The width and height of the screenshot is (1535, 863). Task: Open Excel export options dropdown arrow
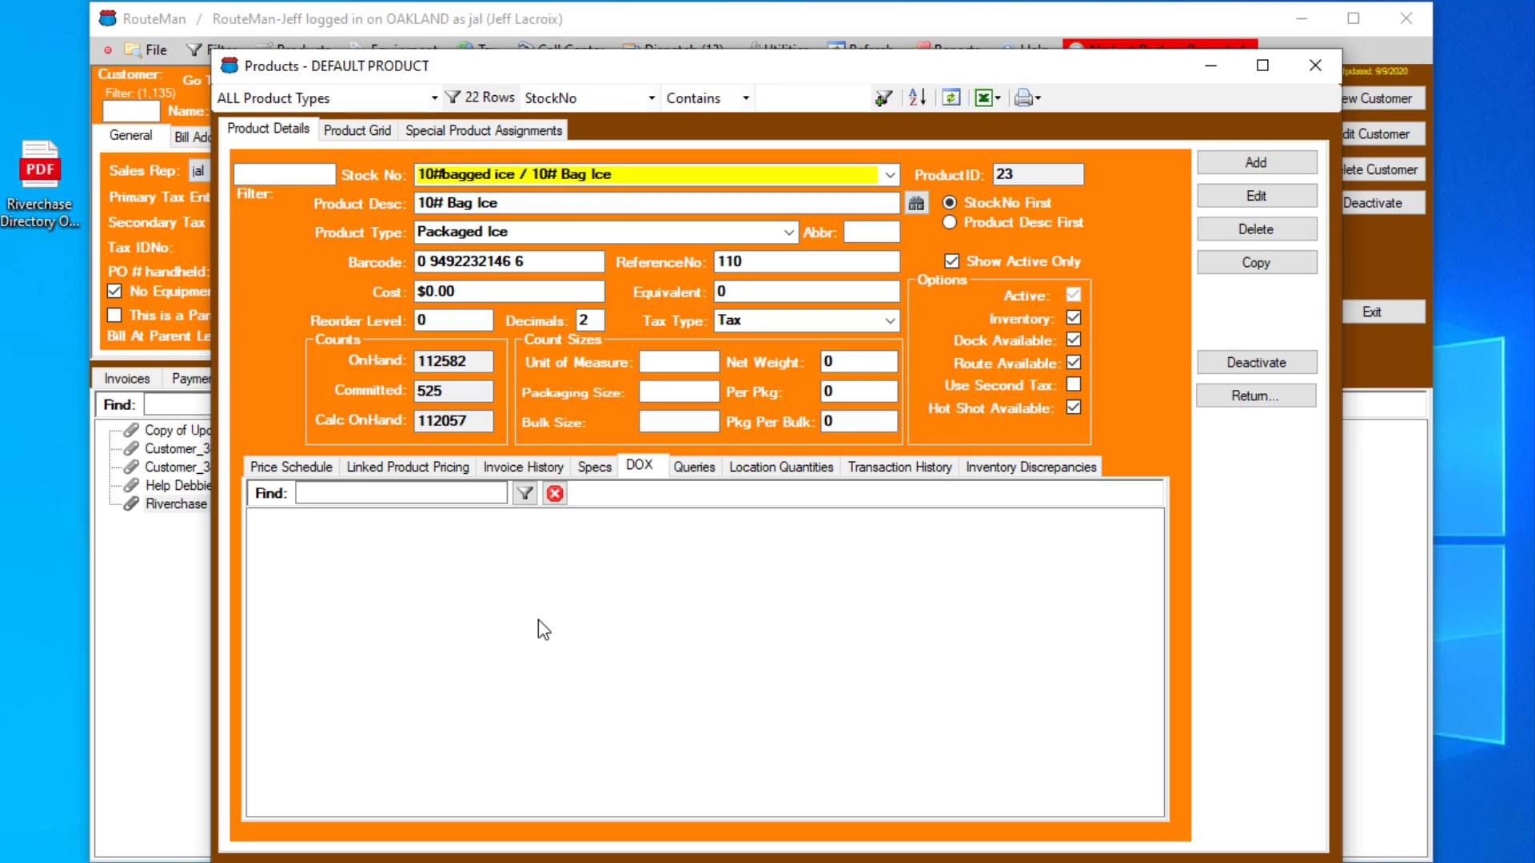coord(998,97)
